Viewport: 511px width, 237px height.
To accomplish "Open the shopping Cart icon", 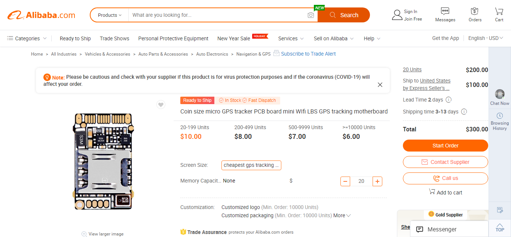I will click(x=499, y=11).
